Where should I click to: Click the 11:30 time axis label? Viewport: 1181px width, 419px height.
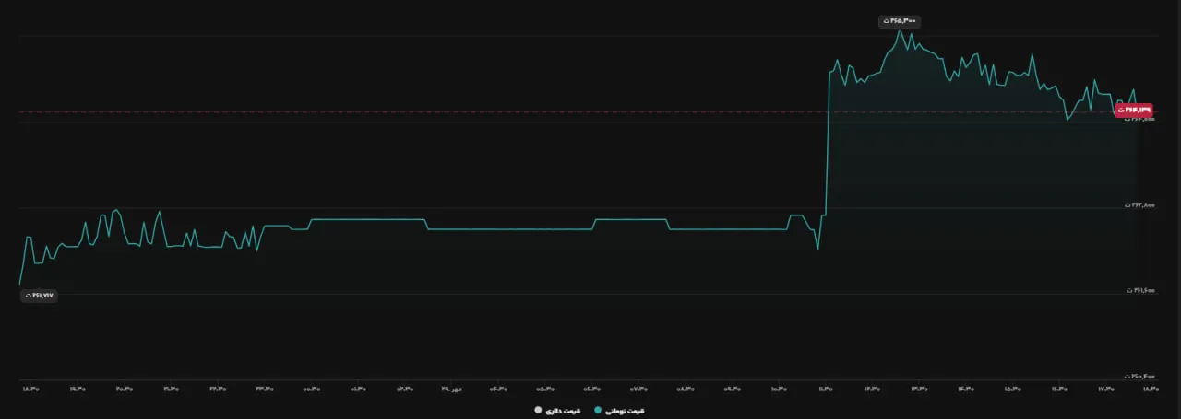point(826,389)
